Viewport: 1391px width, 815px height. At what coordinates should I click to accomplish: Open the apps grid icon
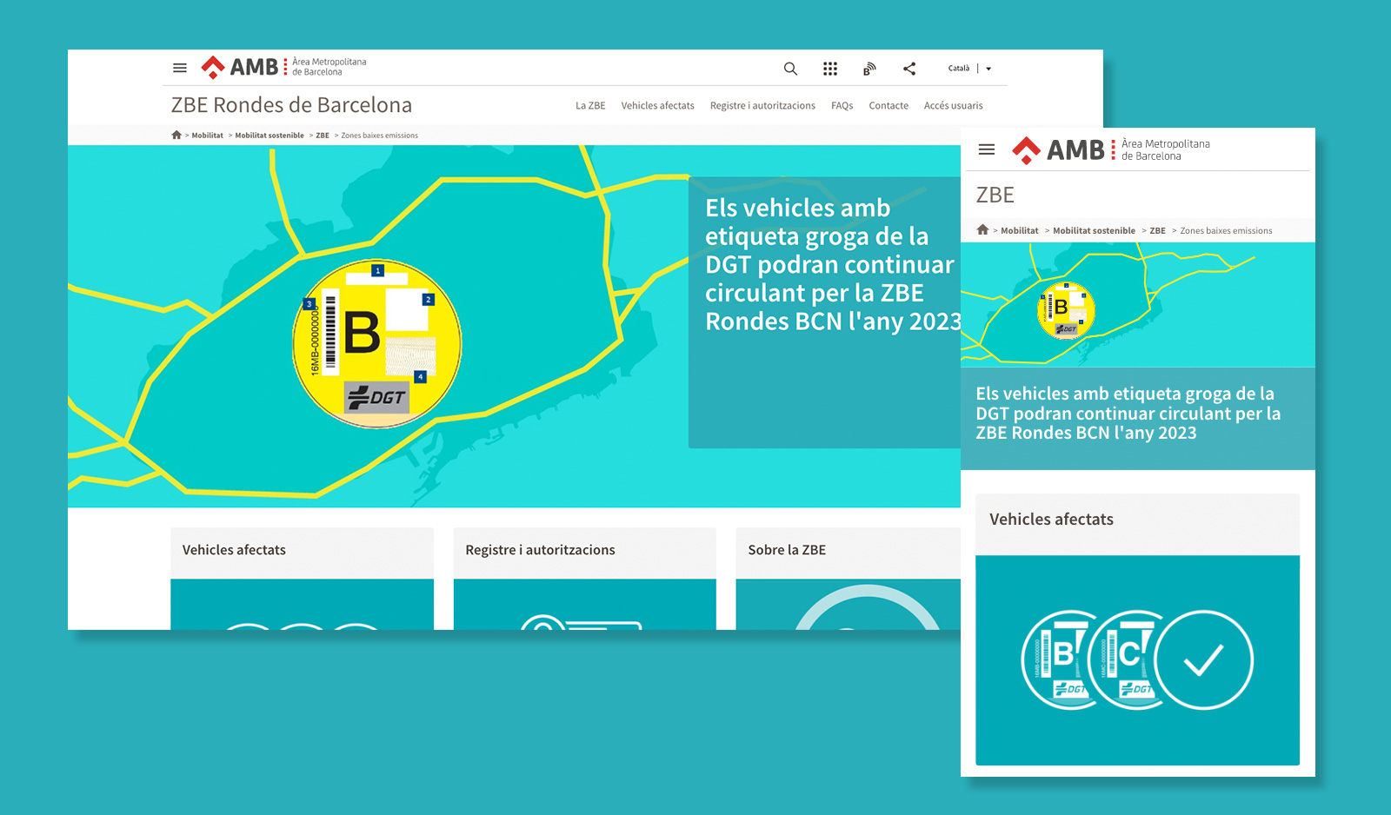coord(830,69)
